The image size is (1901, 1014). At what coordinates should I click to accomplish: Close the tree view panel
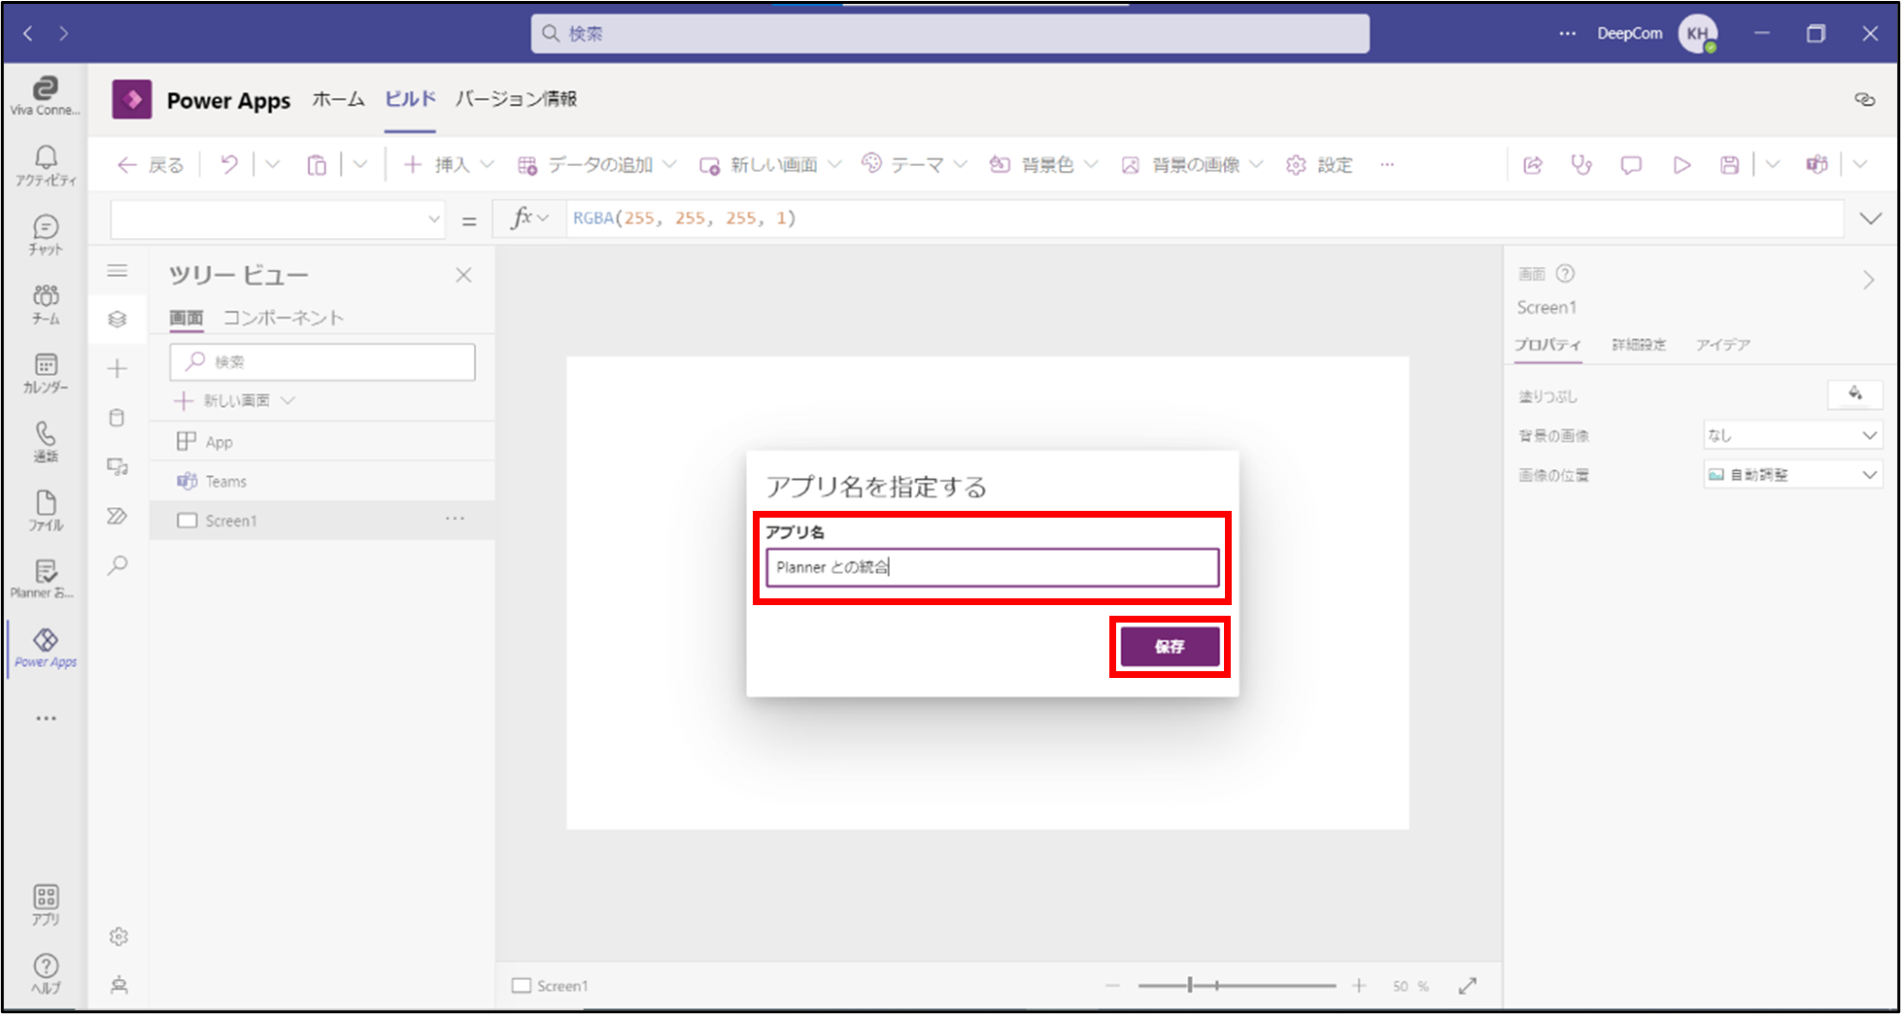click(x=463, y=275)
